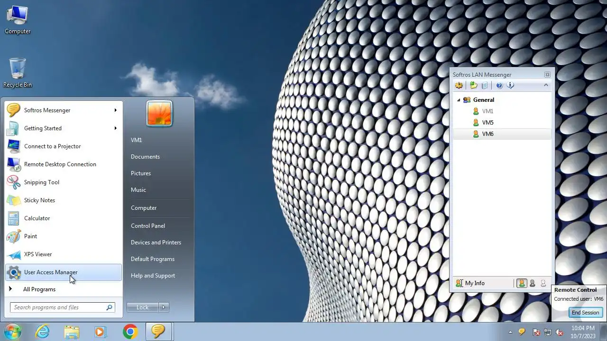Close the Softros LAN Messenger window

coord(547,75)
